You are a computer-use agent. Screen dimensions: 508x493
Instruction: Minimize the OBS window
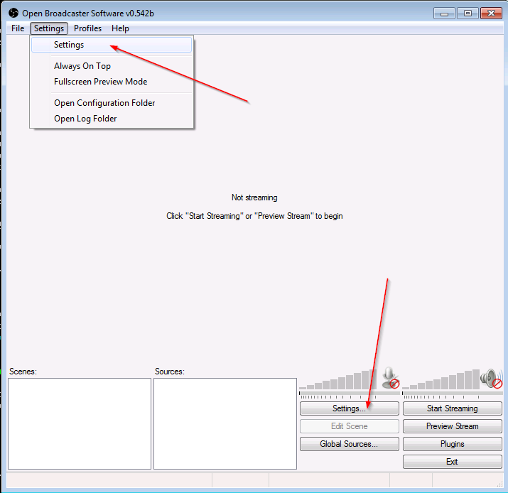pyautogui.click(x=444, y=13)
